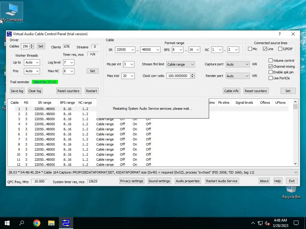Click the Exit button
The image size is (306, 229).
292,181
